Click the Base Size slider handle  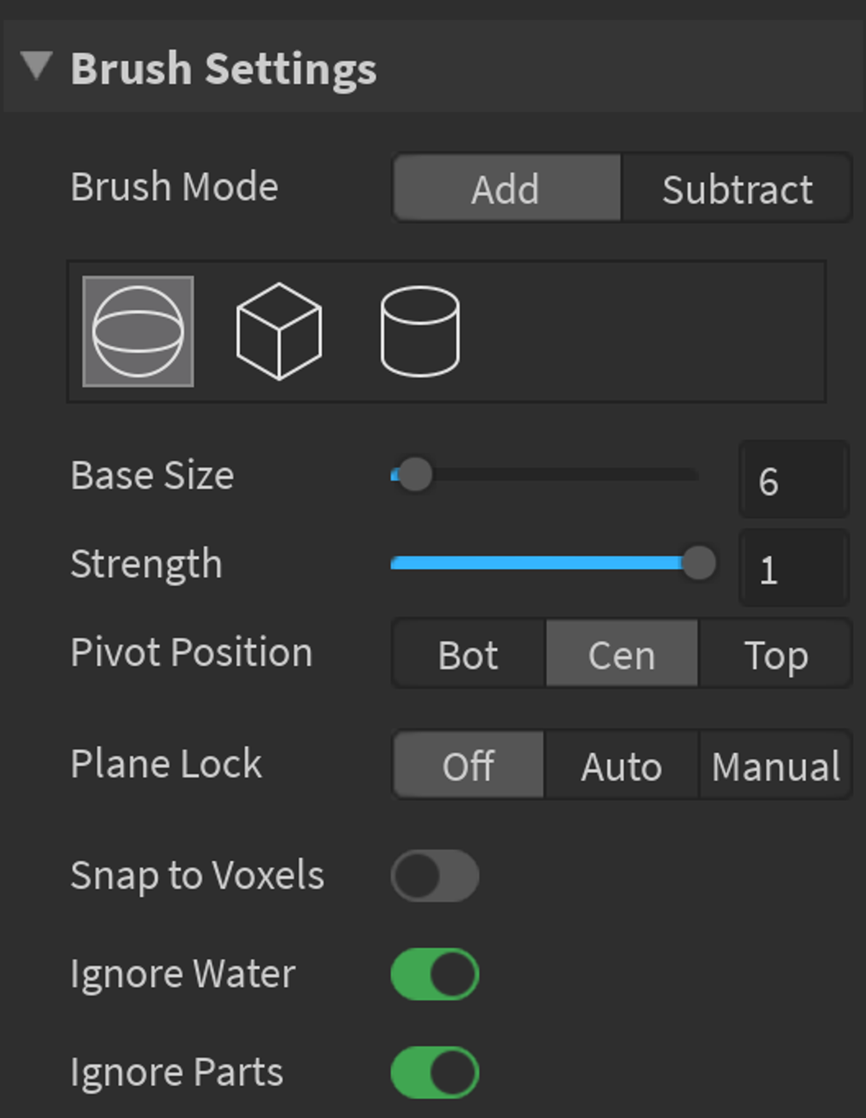(414, 475)
